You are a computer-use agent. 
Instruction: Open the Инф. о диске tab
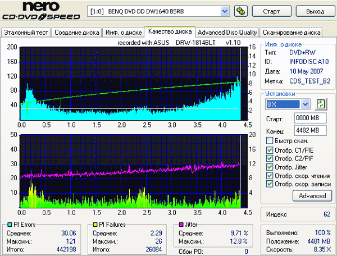tap(124, 33)
